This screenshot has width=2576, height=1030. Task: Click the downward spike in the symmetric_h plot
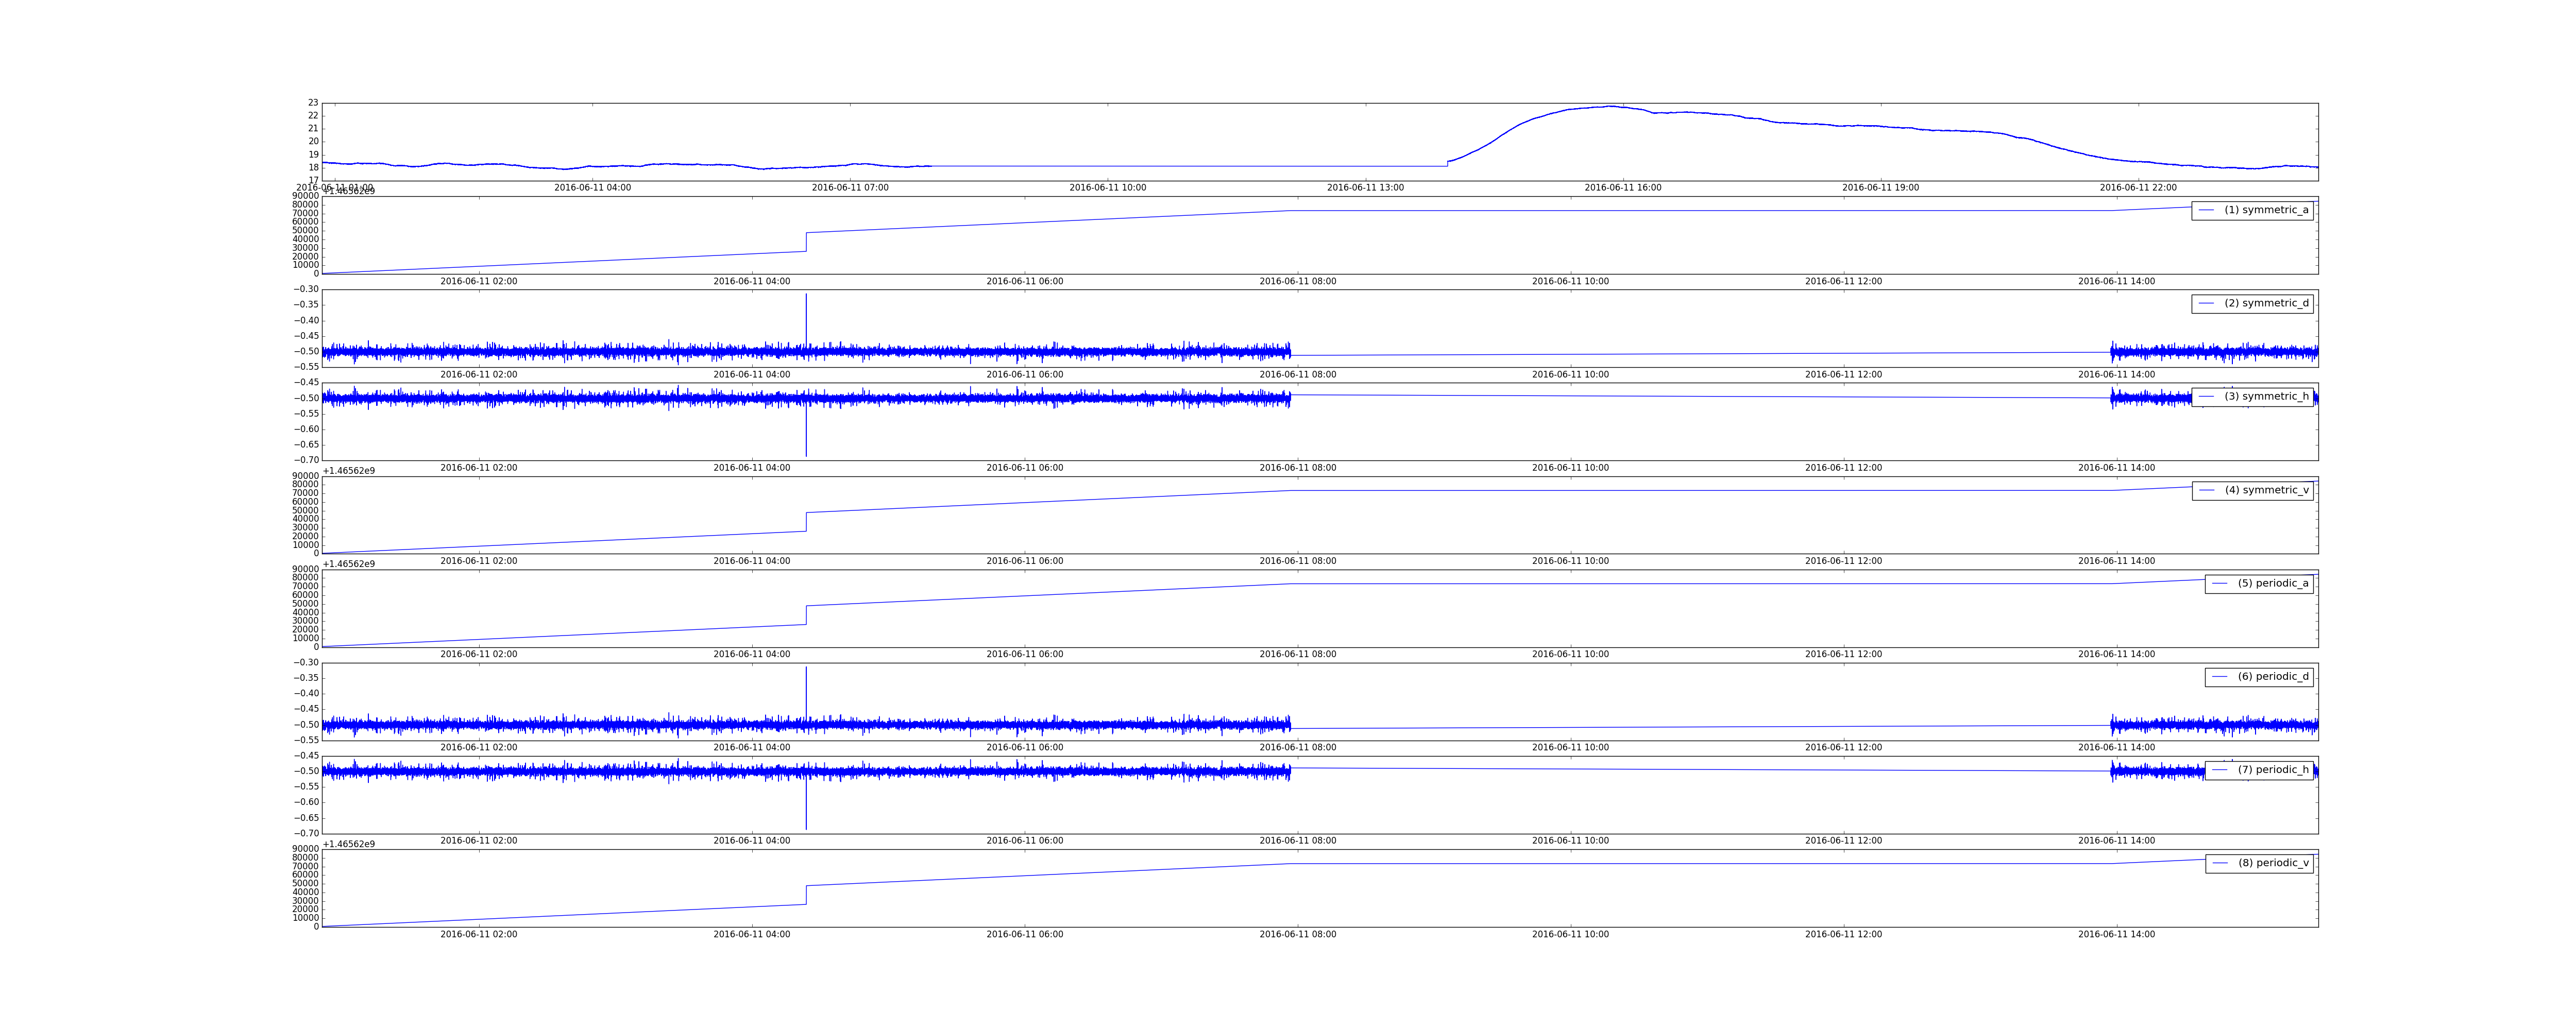click(806, 435)
